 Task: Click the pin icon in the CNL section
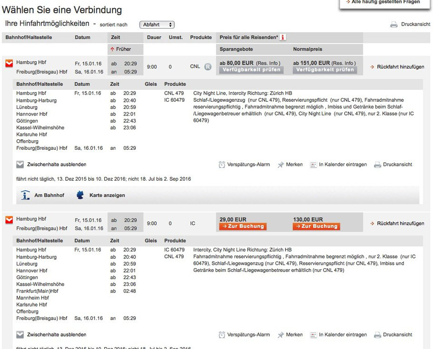(281, 165)
